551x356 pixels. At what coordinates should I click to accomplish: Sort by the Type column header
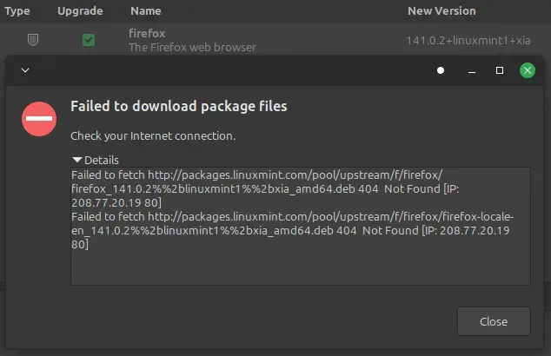(17, 11)
